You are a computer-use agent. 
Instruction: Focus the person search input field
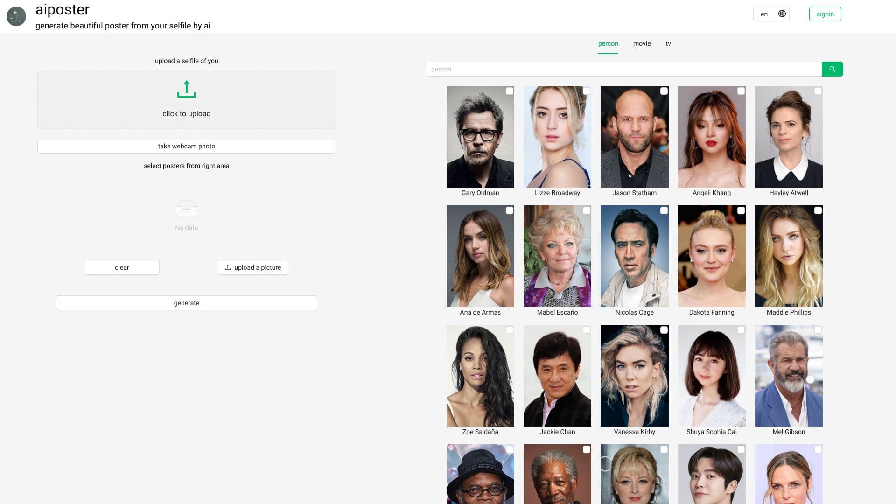623,69
